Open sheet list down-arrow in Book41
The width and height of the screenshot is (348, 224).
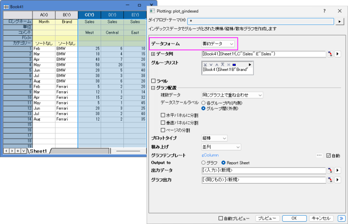(x=24, y=151)
